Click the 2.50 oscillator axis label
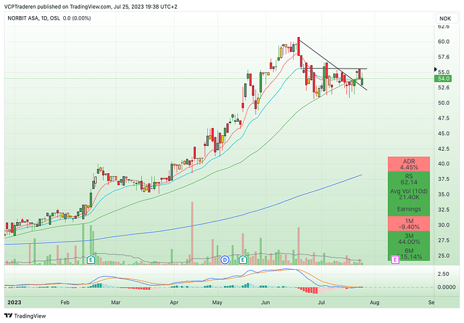The width and height of the screenshot is (464, 323). [444, 274]
